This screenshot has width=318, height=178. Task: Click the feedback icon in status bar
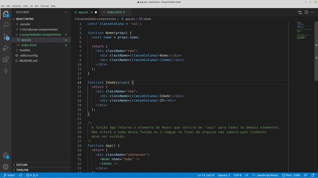click(x=306, y=175)
